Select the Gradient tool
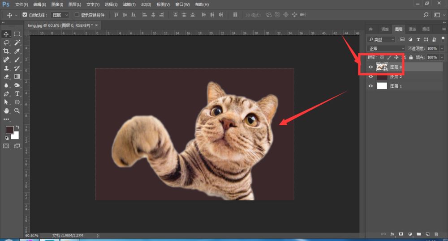 17,77
